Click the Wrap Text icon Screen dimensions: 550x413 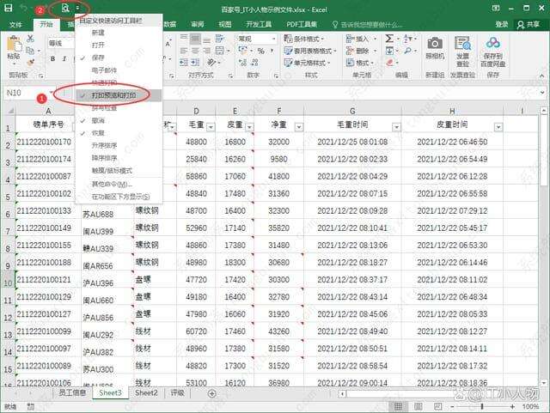[x=220, y=39]
